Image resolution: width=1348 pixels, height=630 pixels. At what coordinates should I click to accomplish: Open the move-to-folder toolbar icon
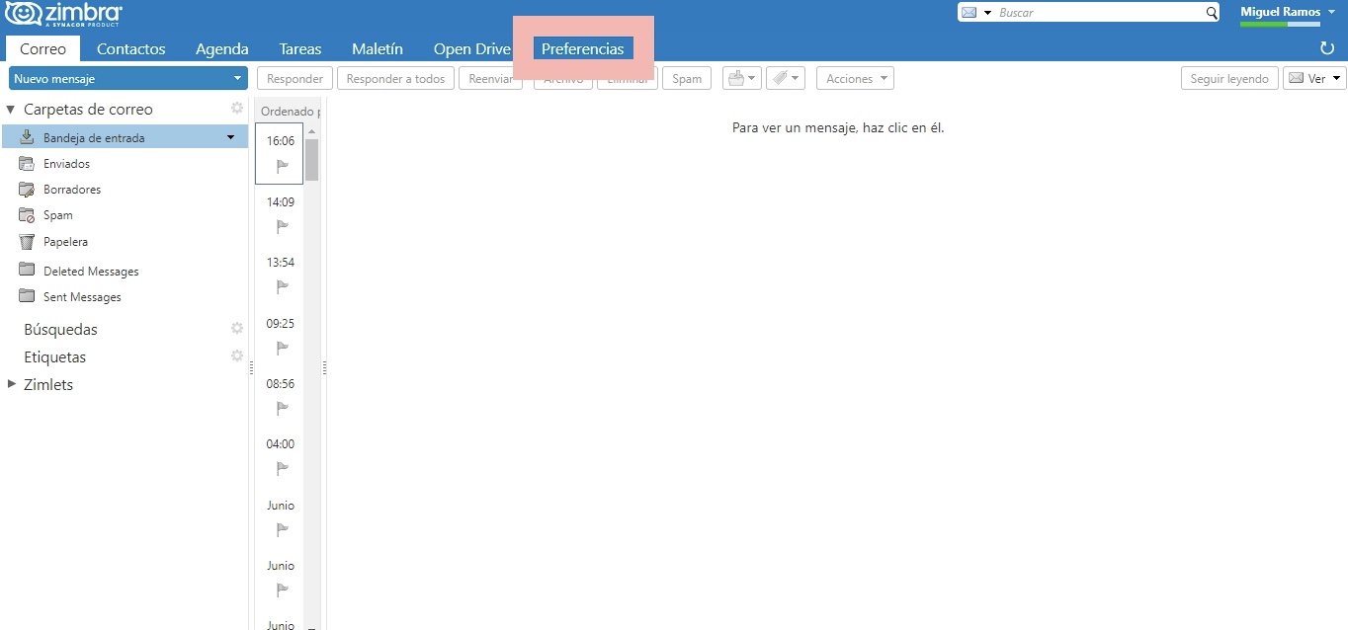pos(741,79)
